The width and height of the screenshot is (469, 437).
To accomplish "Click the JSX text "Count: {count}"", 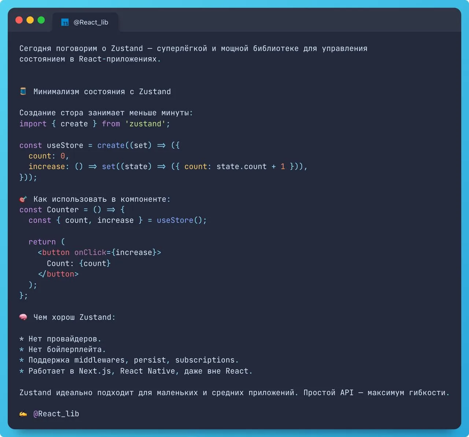I will click(79, 263).
